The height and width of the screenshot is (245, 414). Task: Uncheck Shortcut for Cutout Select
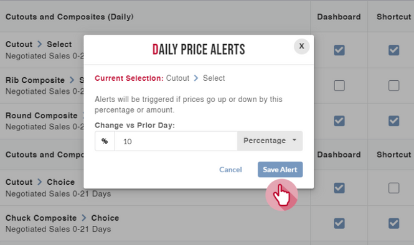(x=393, y=50)
